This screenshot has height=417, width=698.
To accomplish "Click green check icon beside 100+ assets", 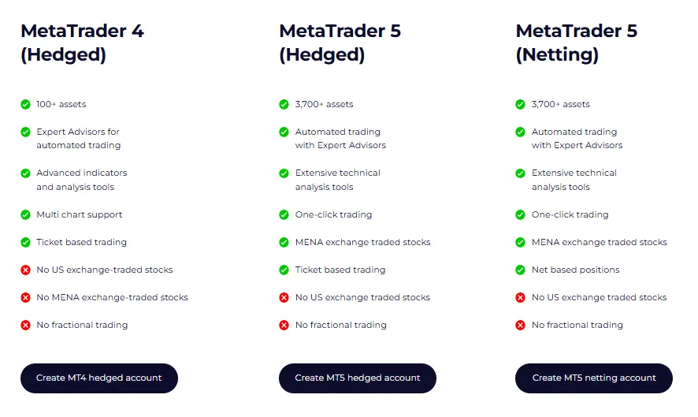I will (26, 104).
